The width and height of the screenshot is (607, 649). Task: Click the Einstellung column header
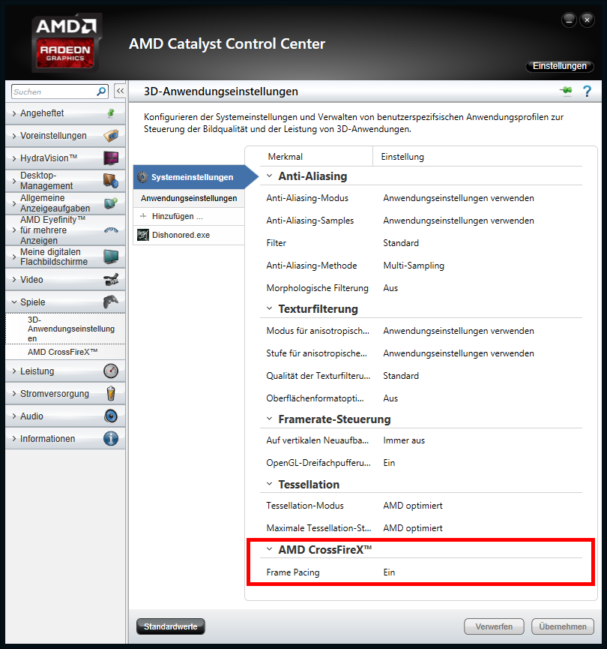(402, 157)
